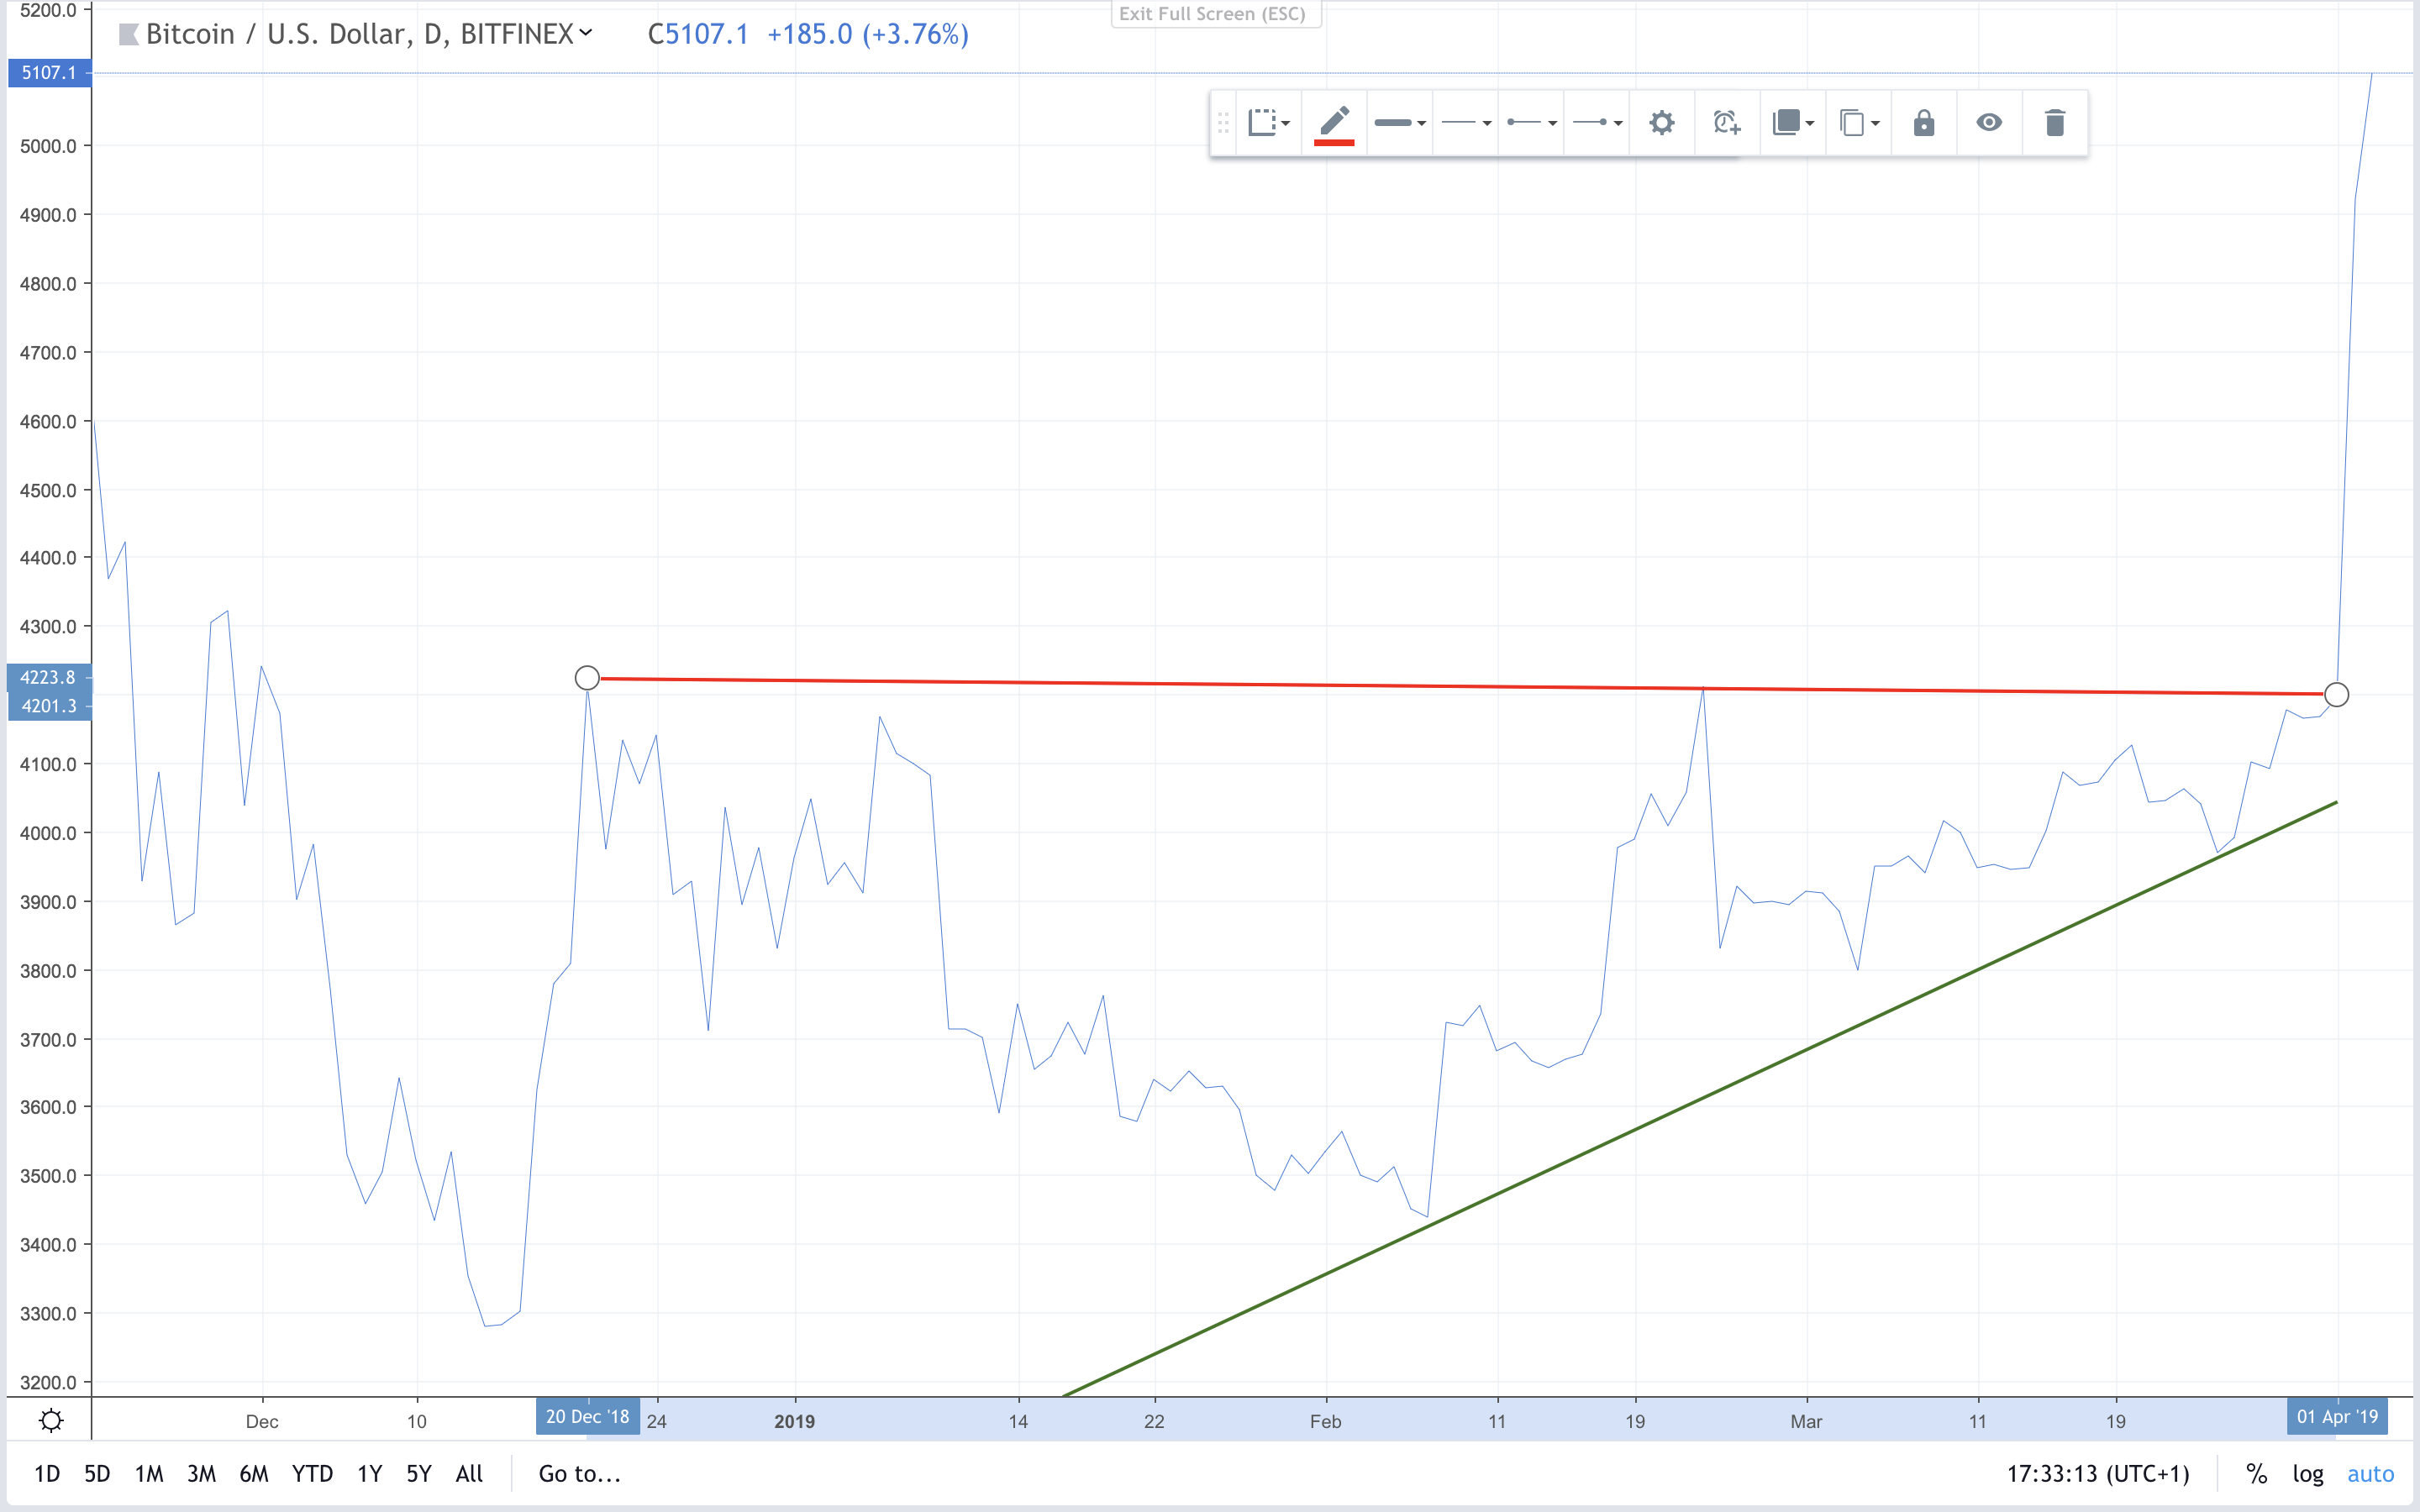The width and height of the screenshot is (2420, 1512).
Task: Open the Go to... date dialog
Action: (580, 1473)
